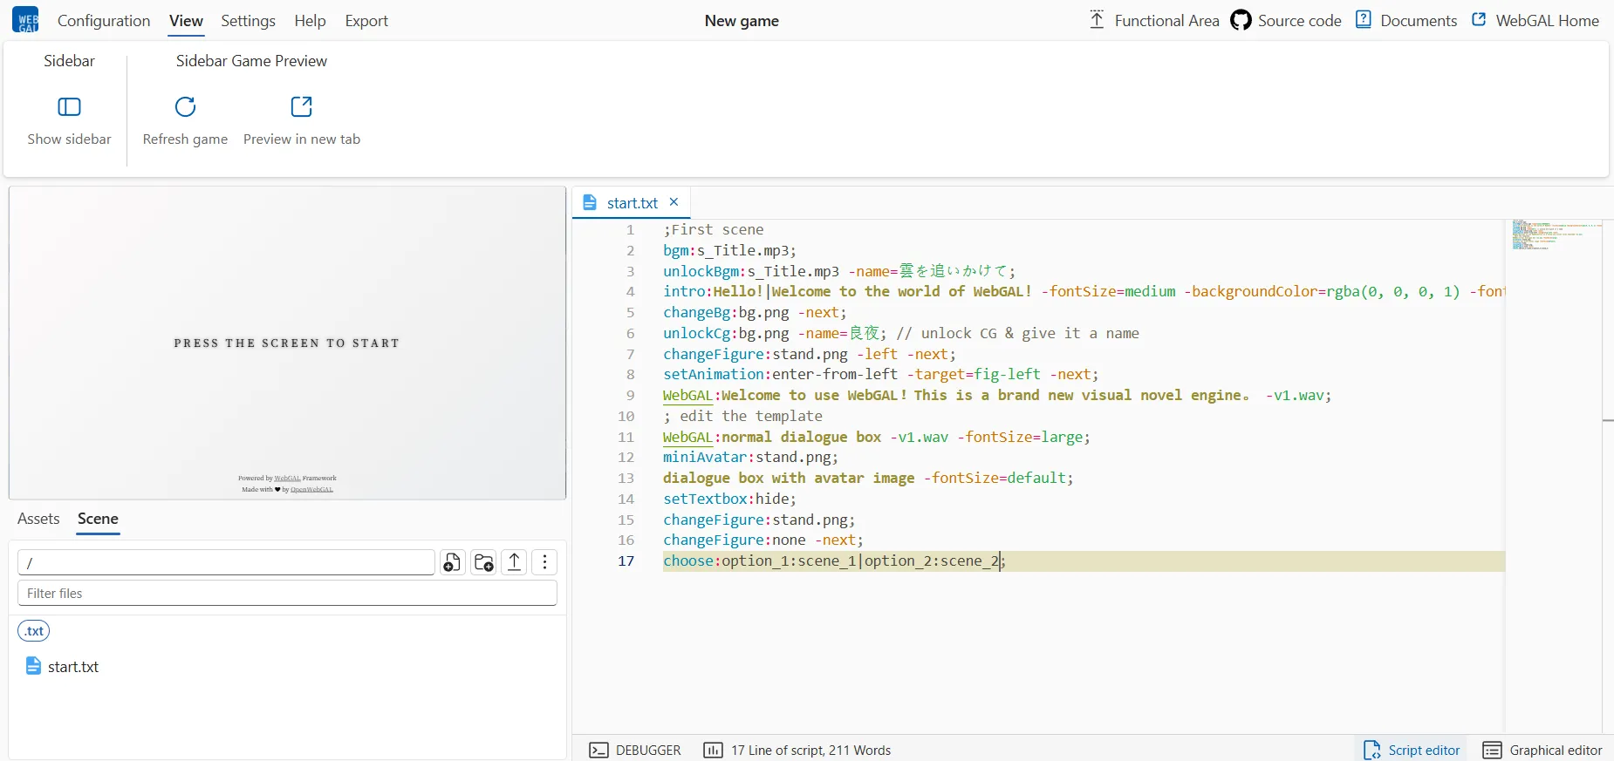Click the Filter files input field
Screen dimensions: 1614x761
coord(287,594)
